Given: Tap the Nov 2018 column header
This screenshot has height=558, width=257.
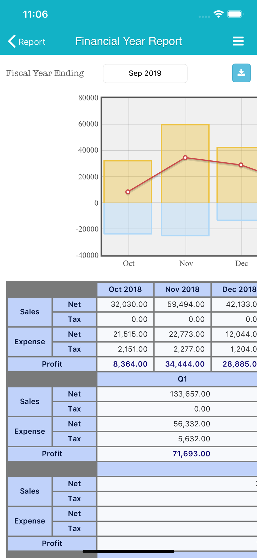Looking at the screenshot, I should click(x=182, y=289).
